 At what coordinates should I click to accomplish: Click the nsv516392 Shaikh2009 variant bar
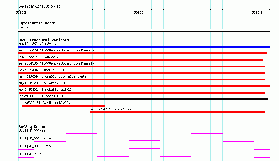pos(177,112)
